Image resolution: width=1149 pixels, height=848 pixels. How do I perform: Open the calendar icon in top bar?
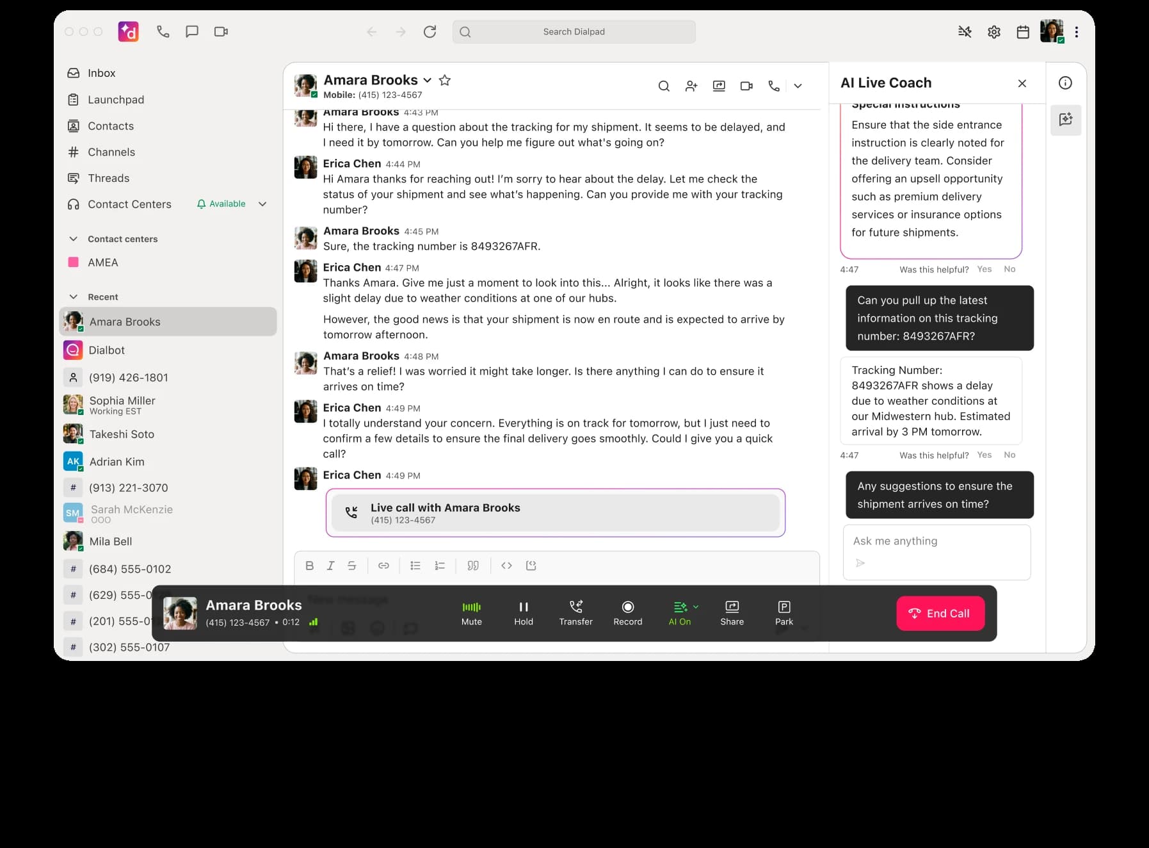(x=1023, y=31)
